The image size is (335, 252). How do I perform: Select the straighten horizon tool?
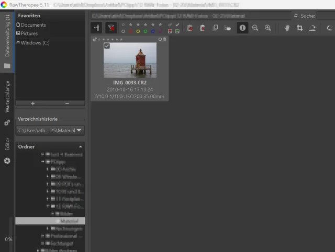(x=312, y=28)
